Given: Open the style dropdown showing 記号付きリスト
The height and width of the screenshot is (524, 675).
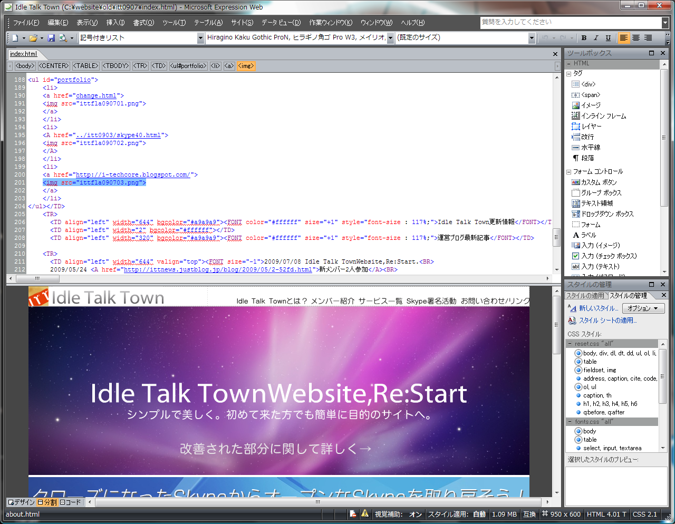Looking at the screenshot, I should tap(200, 38).
